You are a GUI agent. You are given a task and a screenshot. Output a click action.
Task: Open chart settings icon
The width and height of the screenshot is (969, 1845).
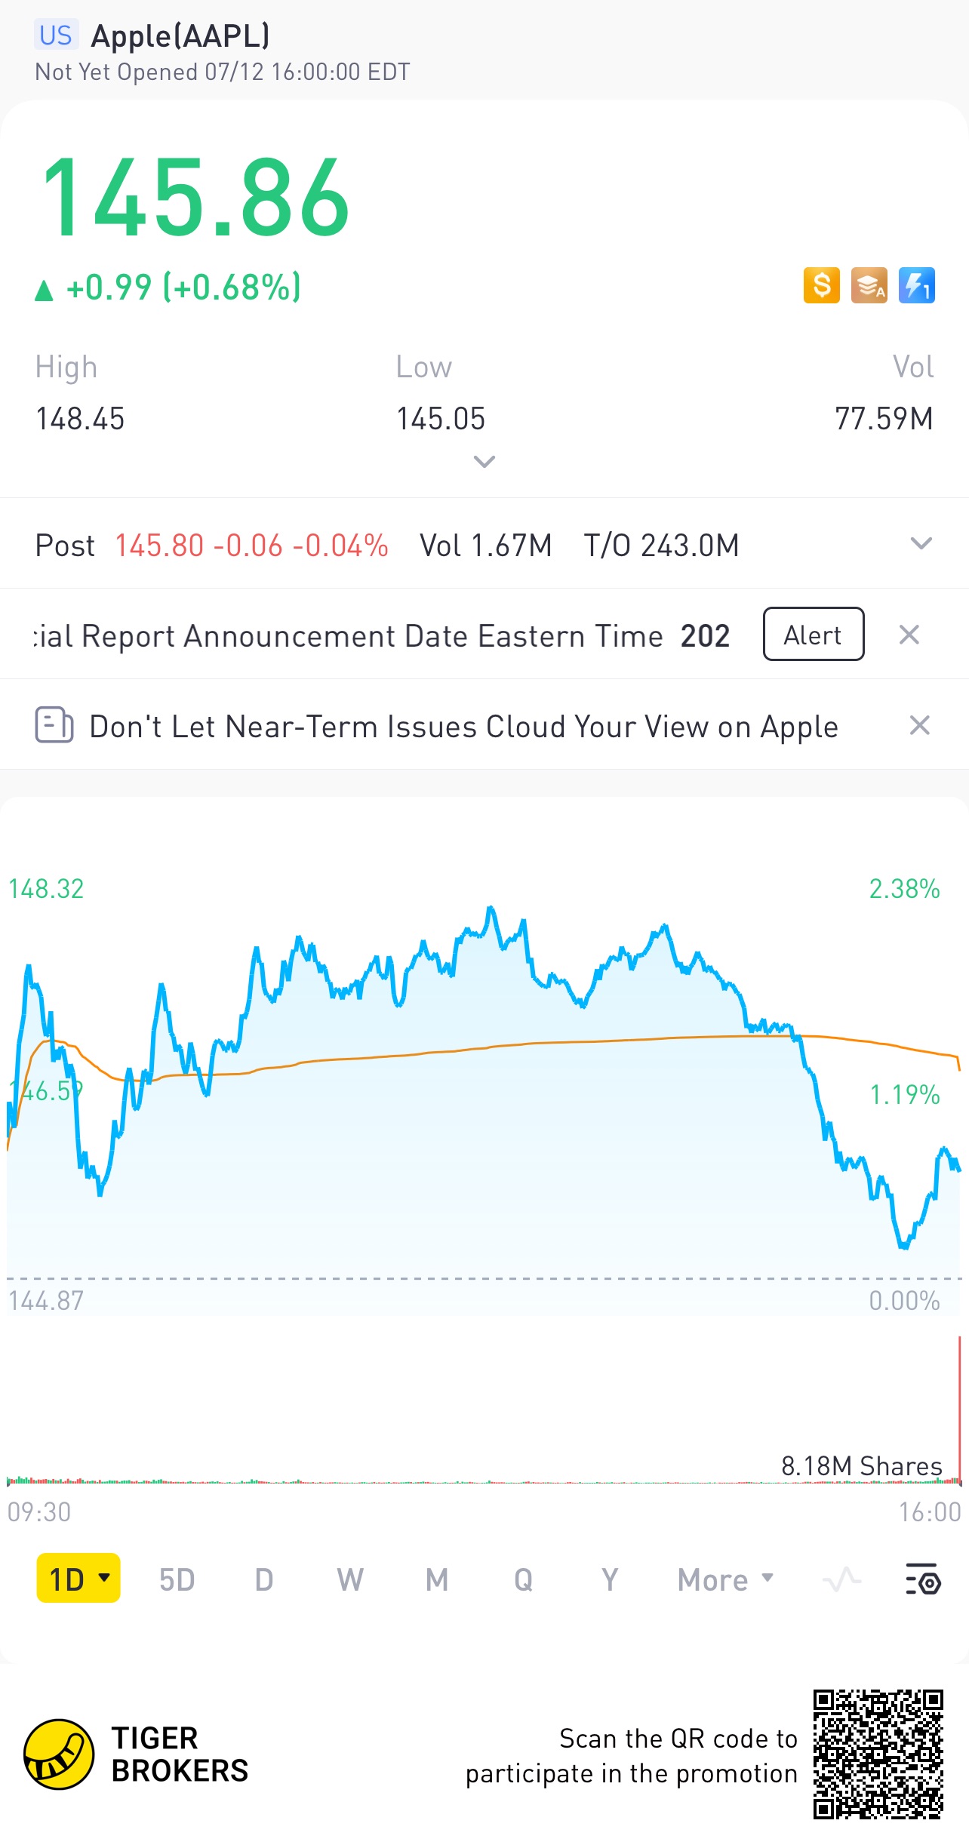(922, 1579)
